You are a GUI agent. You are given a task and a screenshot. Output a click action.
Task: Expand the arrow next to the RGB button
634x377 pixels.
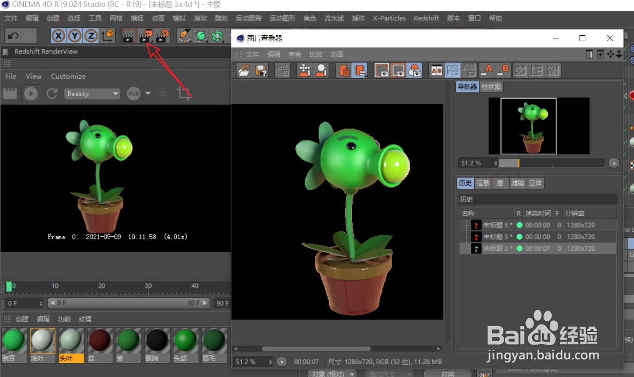[148, 94]
